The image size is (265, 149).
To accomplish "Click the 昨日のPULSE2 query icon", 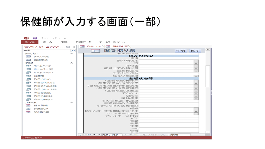I will click(x=28, y=86).
